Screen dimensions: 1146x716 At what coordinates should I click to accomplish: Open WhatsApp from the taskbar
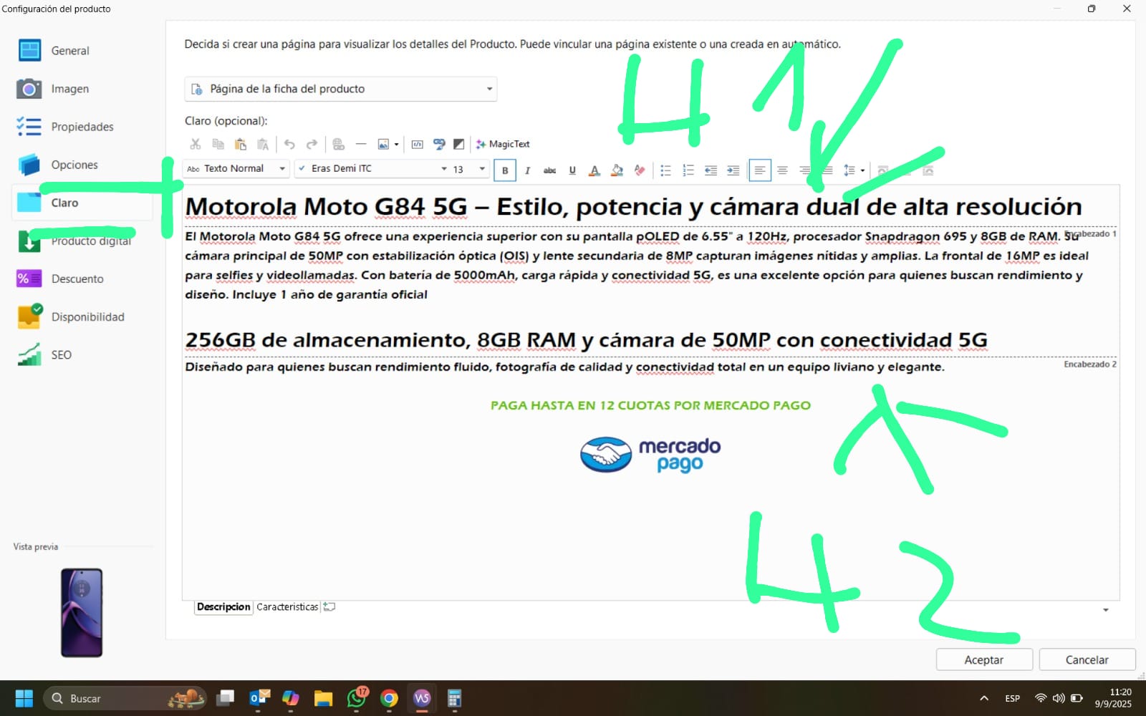357,698
